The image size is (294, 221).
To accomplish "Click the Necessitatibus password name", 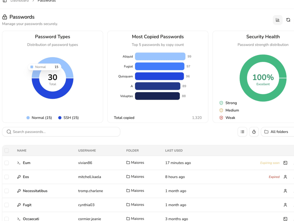I will (35, 191).
